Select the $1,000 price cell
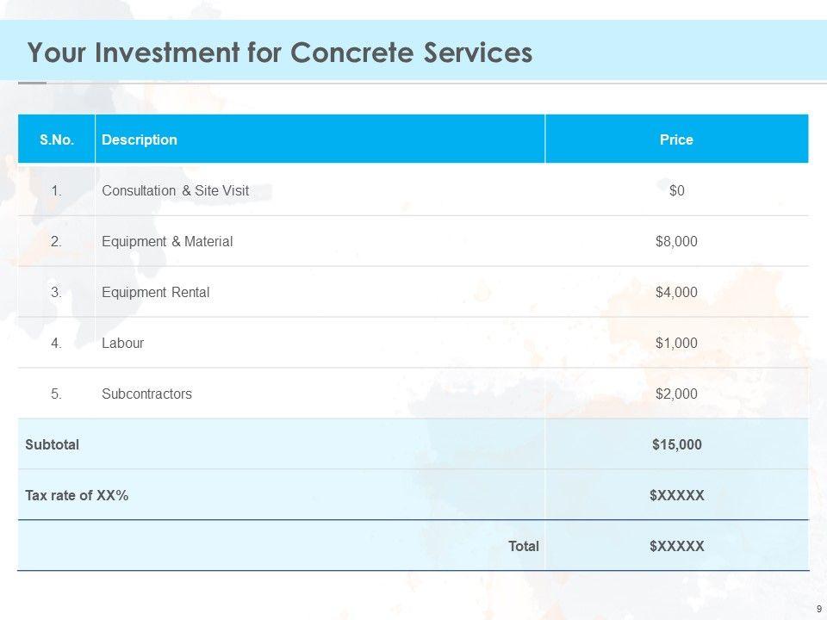Viewport: 827px width, 620px height. [676, 343]
